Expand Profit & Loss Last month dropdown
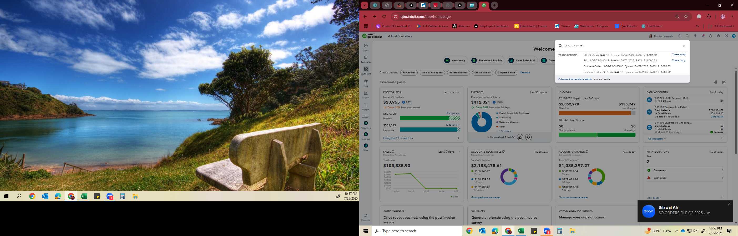The height and width of the screenshot is (236, 738). point(451,92)
